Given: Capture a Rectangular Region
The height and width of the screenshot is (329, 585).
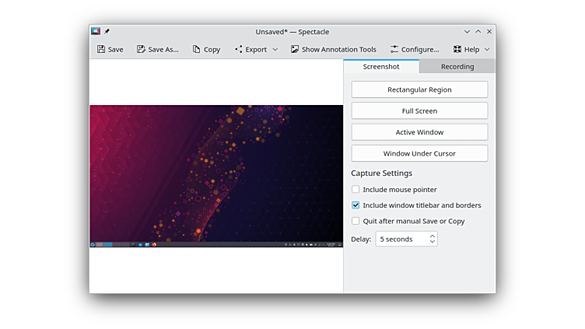Looking at the screenshot, I should point(419,89).
